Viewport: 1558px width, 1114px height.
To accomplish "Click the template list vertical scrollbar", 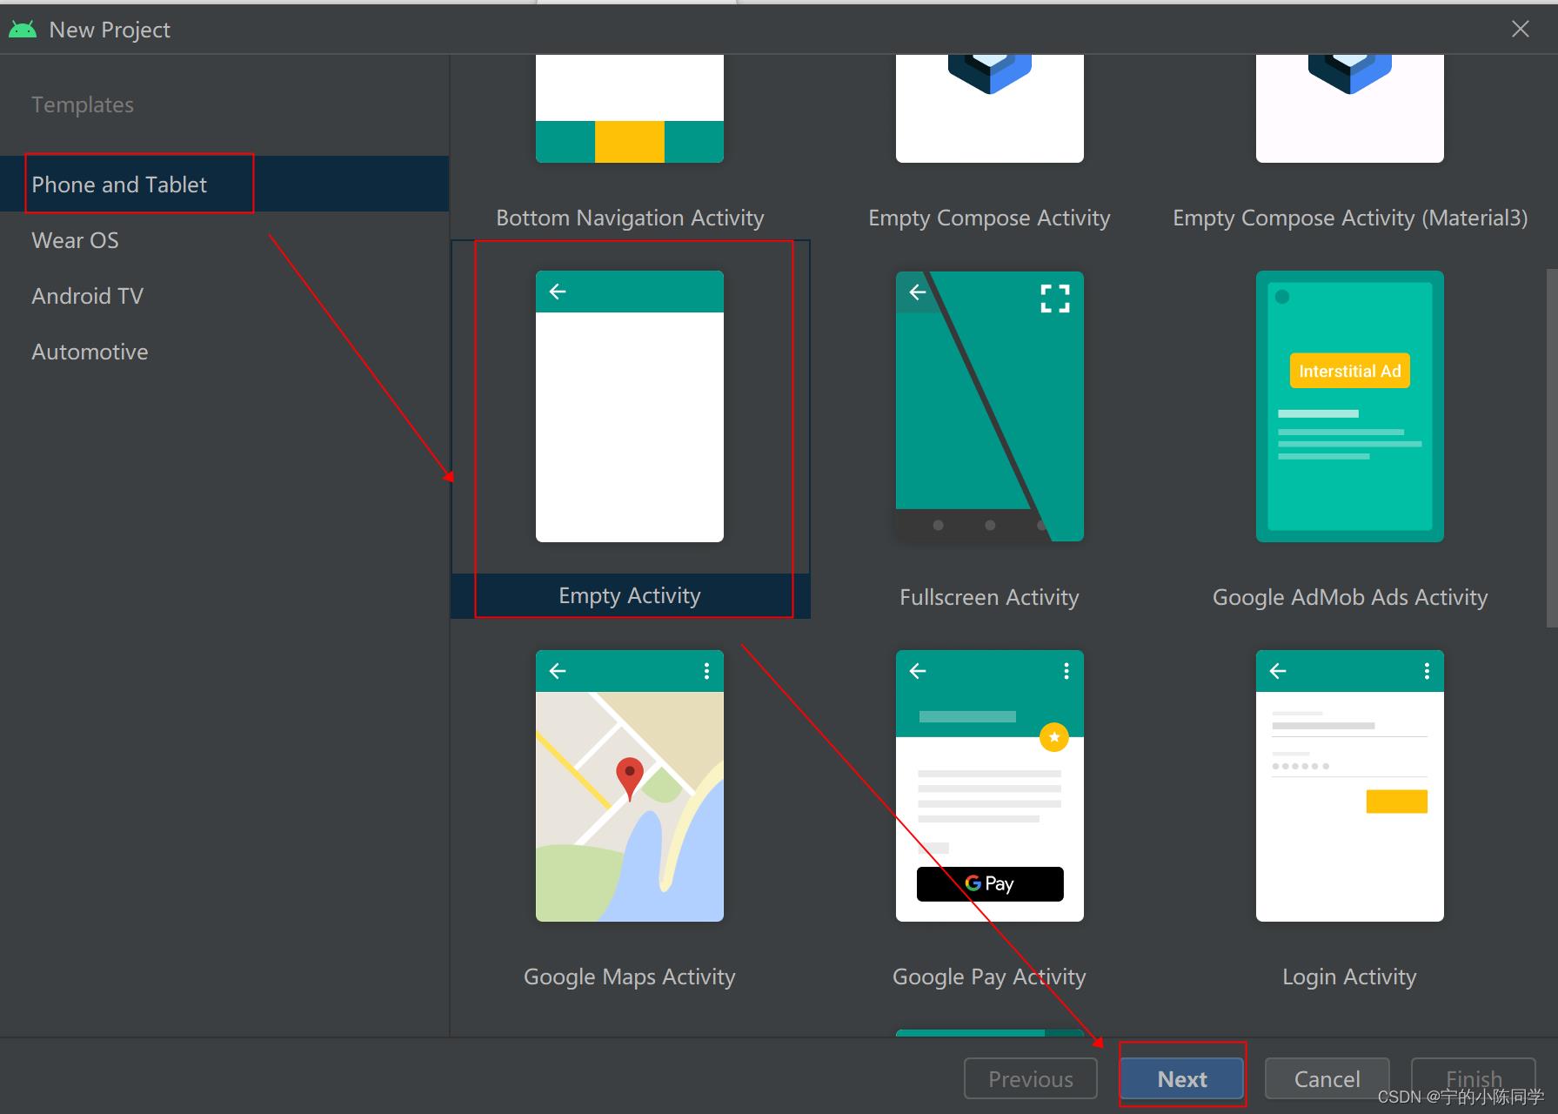I will (1552, 447).
